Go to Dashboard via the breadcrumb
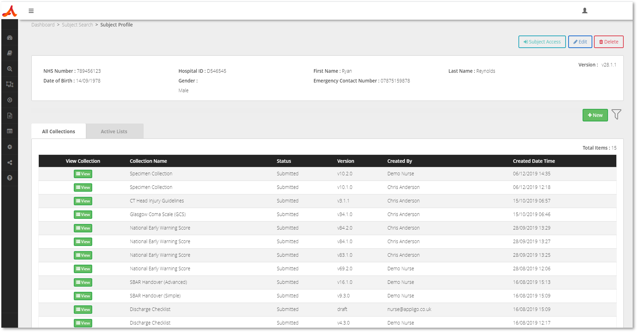This screenshot has height=332, width=637. coord(43,25)
